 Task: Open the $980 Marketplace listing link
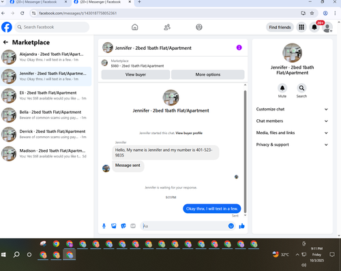click(137, 66)
